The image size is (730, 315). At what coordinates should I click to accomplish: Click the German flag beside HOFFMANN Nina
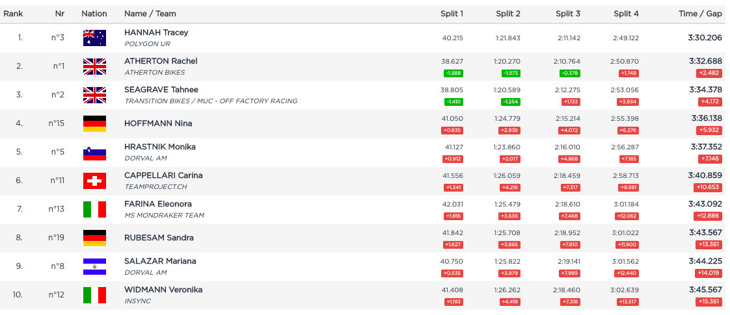click(x=94, y=123)
